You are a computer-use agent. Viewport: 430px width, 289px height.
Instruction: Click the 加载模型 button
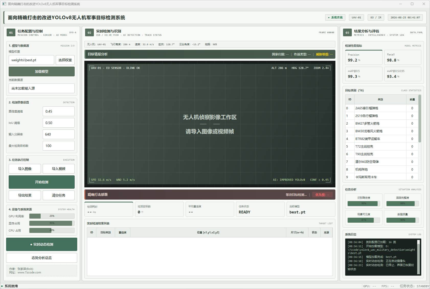tap(42, 71)
